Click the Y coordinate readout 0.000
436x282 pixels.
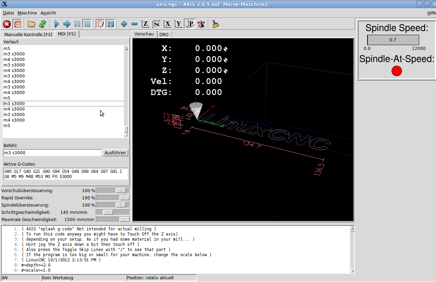tap(209, 59)
